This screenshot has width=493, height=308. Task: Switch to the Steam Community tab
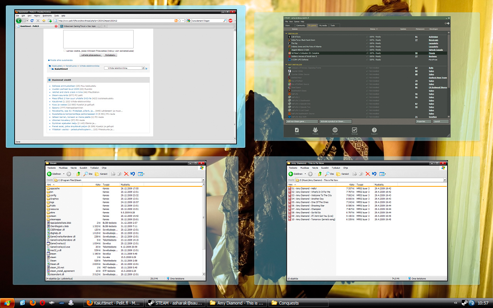pyautogui.click(x=301, y=25)
